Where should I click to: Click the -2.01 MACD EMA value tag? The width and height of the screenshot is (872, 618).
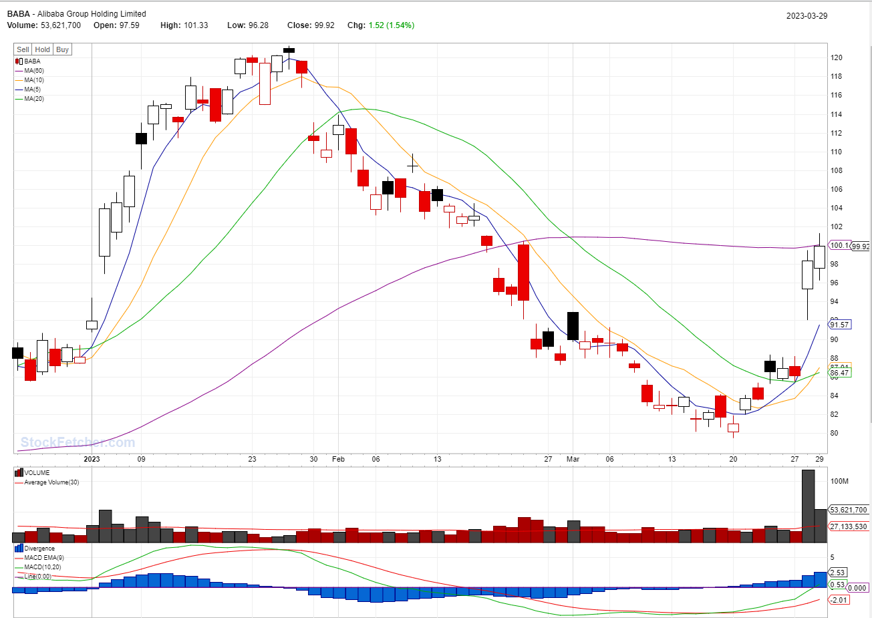tap(839, 600)
